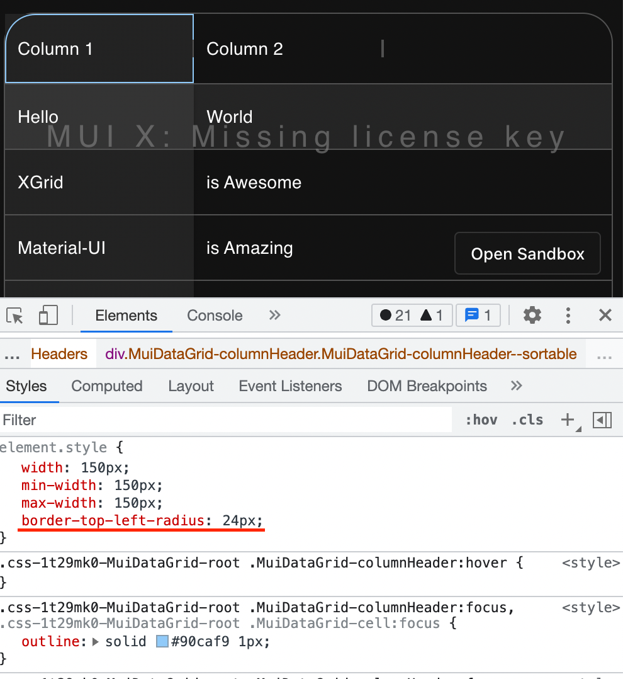
Task: Toggle element classes with .cls button
Action: click(527, 419)
